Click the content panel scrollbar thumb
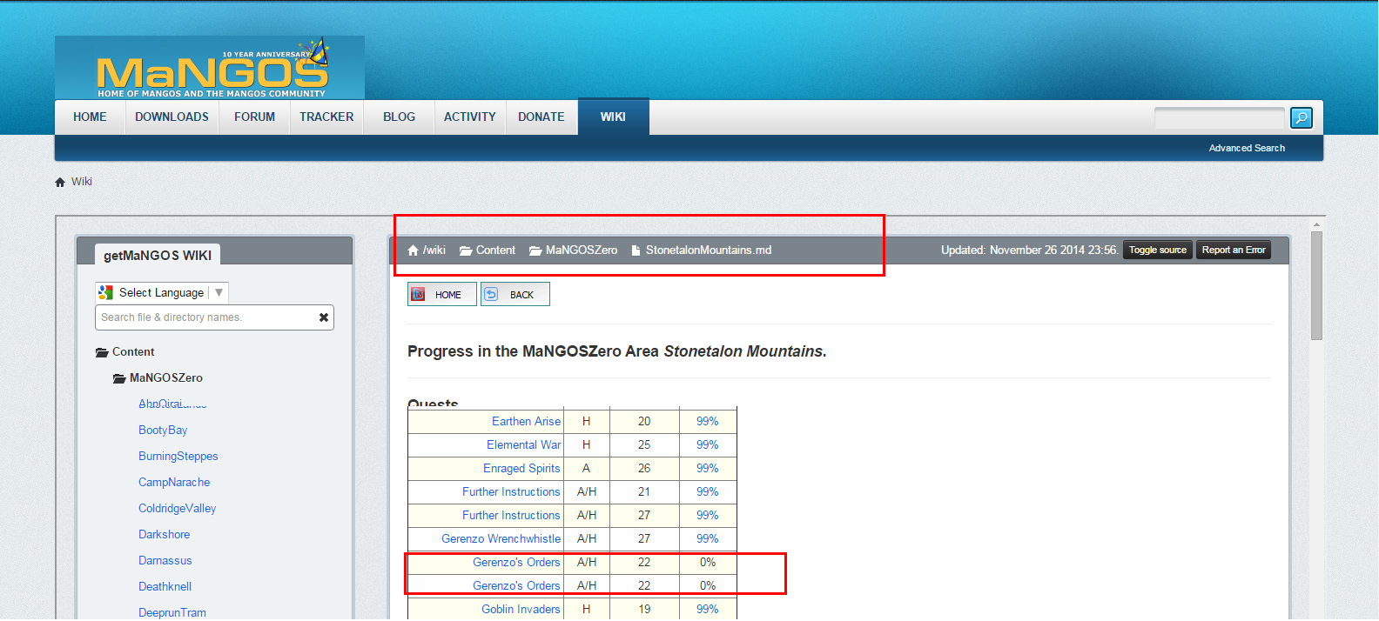 1316,285
